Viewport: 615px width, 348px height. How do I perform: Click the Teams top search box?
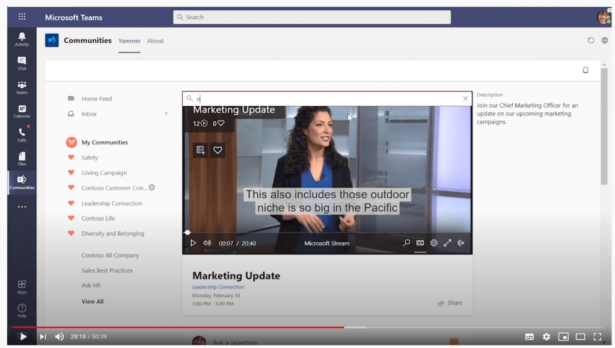311,17
